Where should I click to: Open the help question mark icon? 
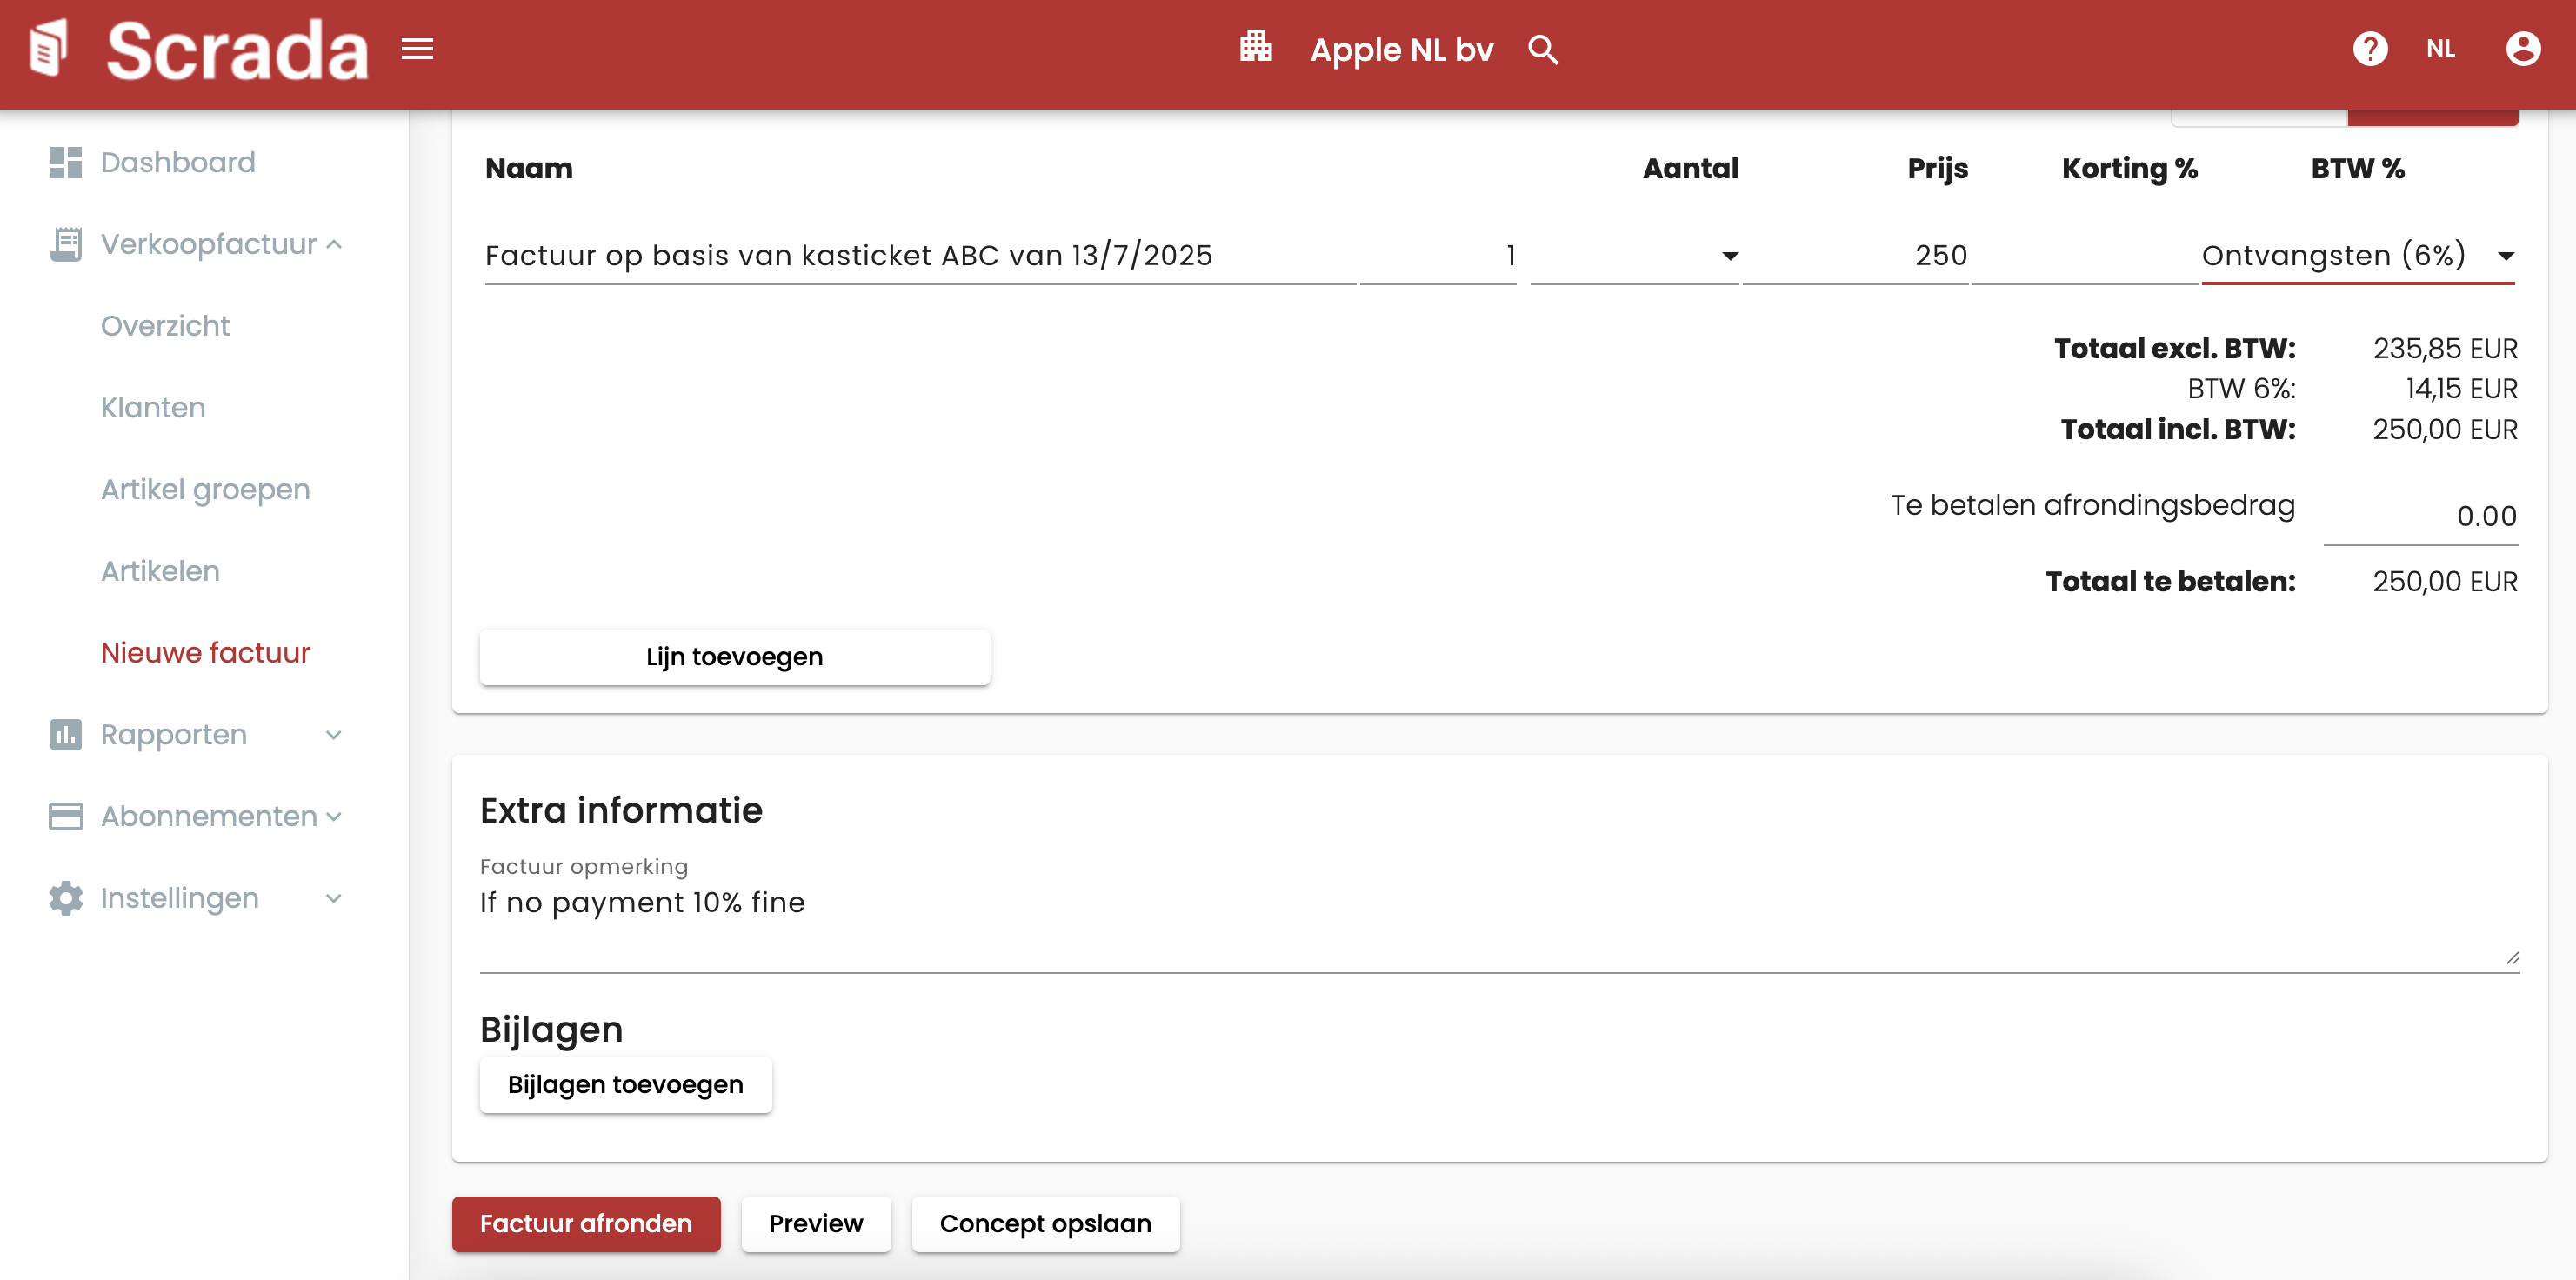click(x=2369, y=48)
